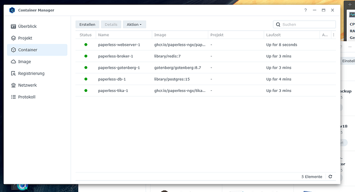Image resolution: width=355 pixels, height=192 pixels.
Task: Select the paperless-broker-1 container name
Action: [x=115, y=56]
